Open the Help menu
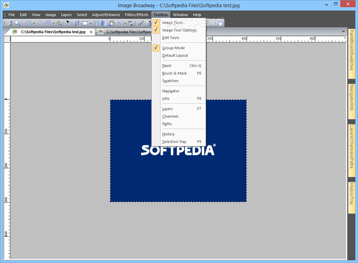The image size is (358, 263). click(197, 15)
